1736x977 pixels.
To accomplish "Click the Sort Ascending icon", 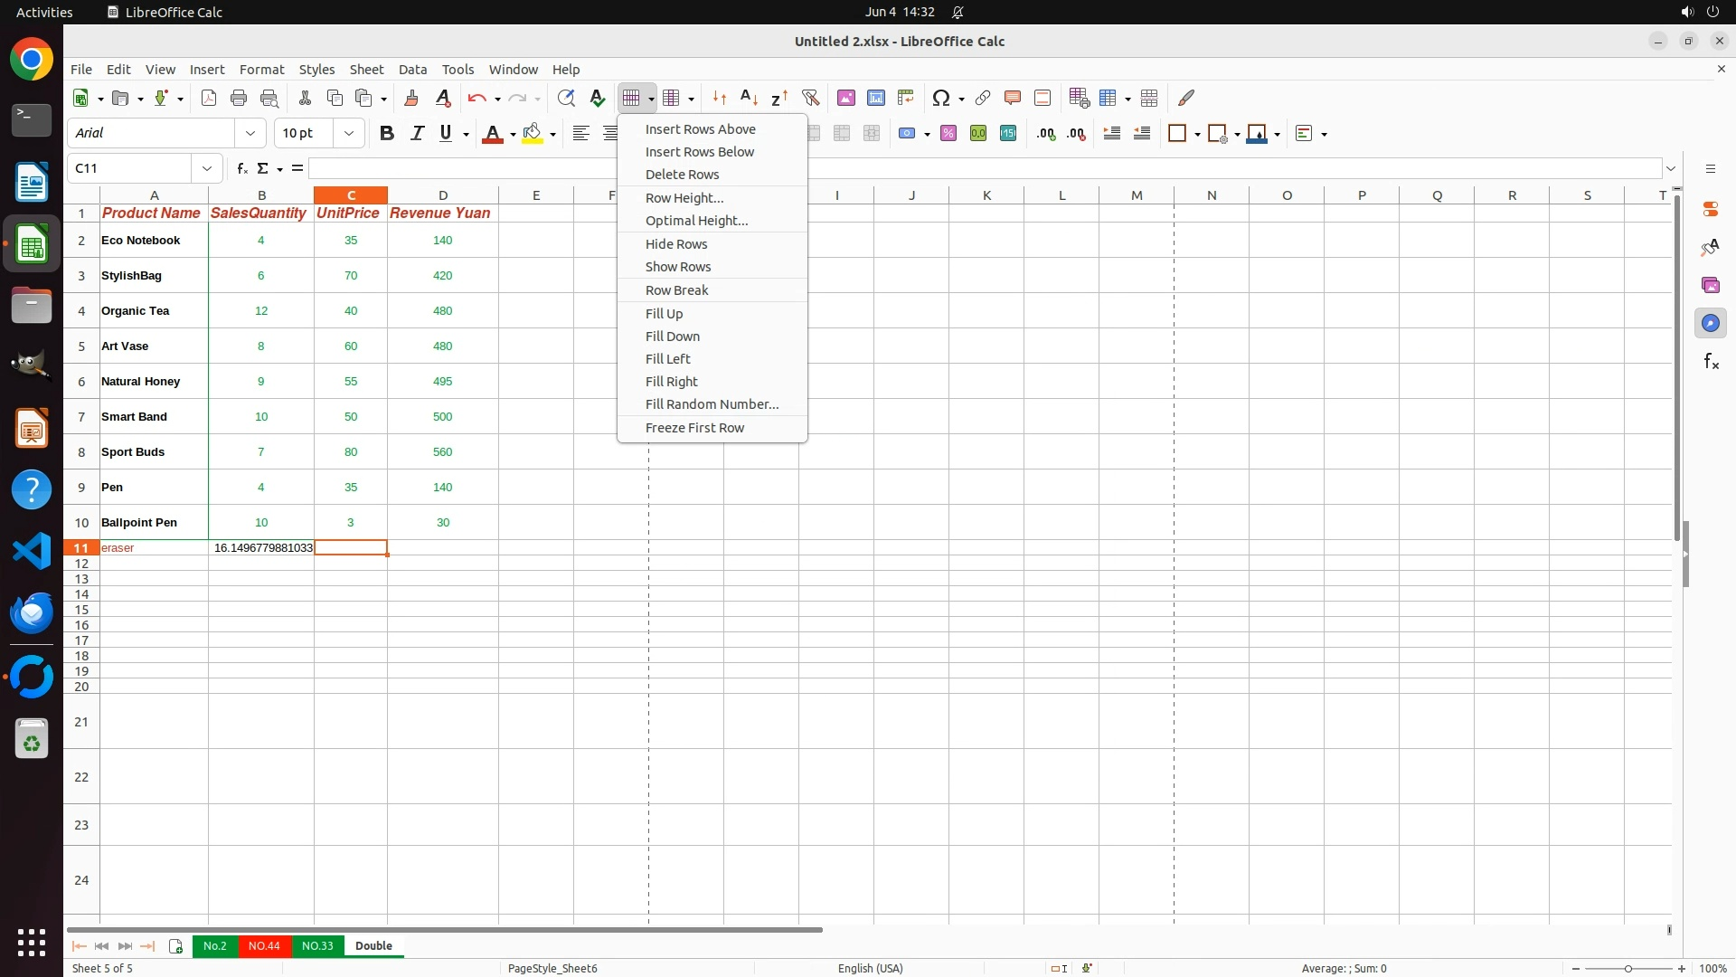I will [749, 98].
